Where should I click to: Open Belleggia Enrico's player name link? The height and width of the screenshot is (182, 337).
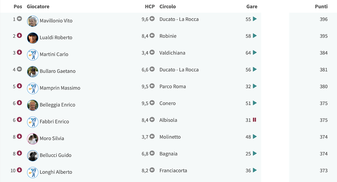pos(57,105)
